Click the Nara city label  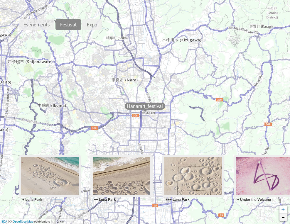(x=125, y=80)
